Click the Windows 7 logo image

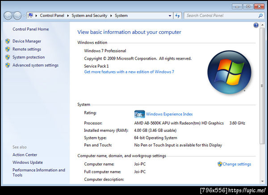(230, 72)
